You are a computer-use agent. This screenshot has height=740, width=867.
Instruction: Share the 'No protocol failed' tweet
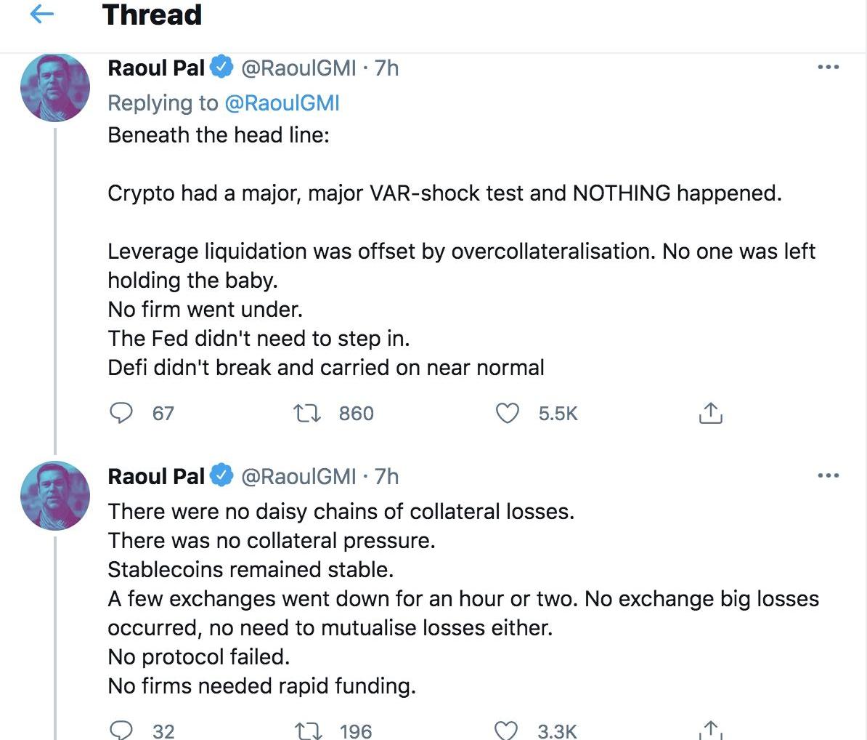coord(709,730)
